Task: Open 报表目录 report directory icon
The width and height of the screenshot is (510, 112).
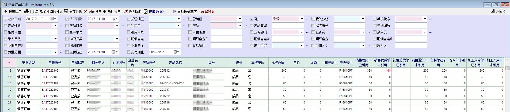Action: [6, 11]
